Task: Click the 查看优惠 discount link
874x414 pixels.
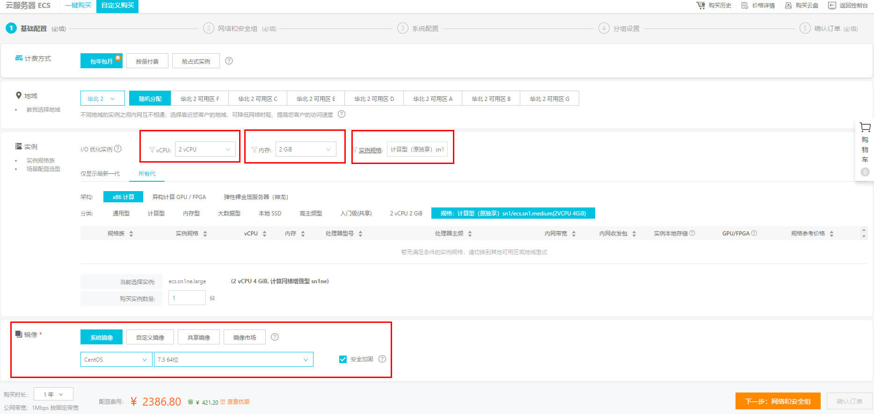Action: tap(238, 402)
